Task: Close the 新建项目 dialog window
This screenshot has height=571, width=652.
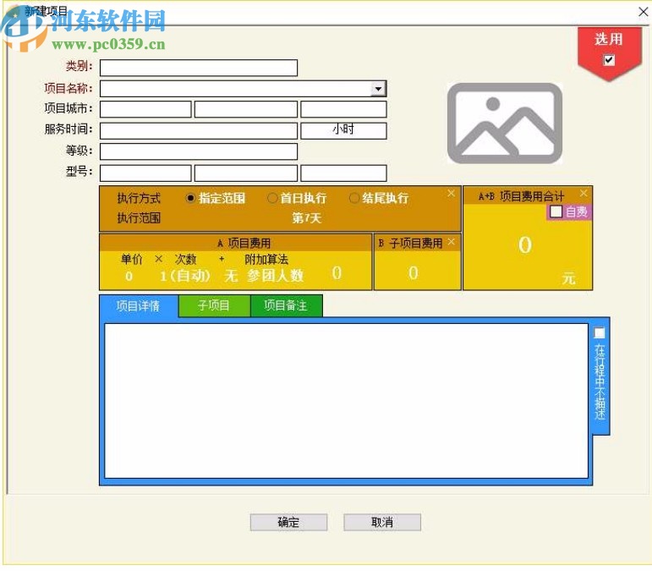Action: 643,12
